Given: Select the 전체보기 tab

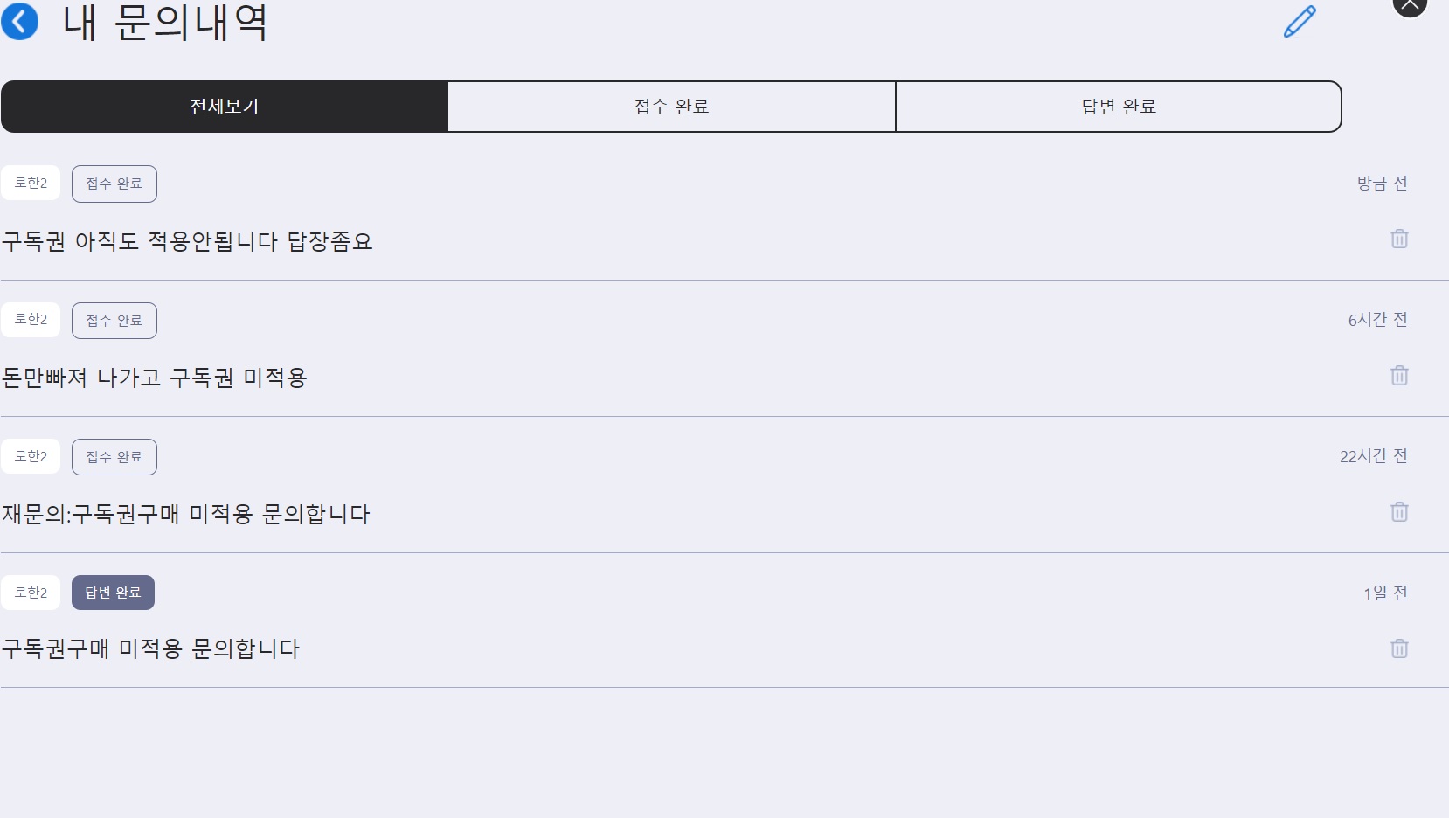Looking at the screenshot, I should [225, 107].
